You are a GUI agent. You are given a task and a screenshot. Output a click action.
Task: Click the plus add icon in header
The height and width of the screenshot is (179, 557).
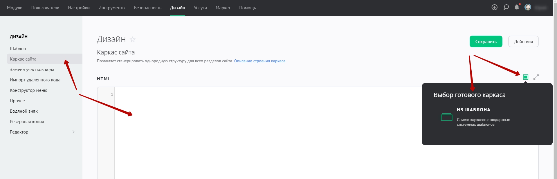(494, 8)
